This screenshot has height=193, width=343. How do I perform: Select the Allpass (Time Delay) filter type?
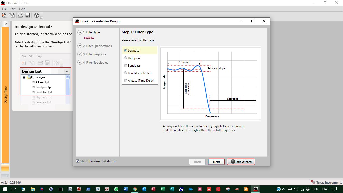pyautogui.click(x=140, y=80)
